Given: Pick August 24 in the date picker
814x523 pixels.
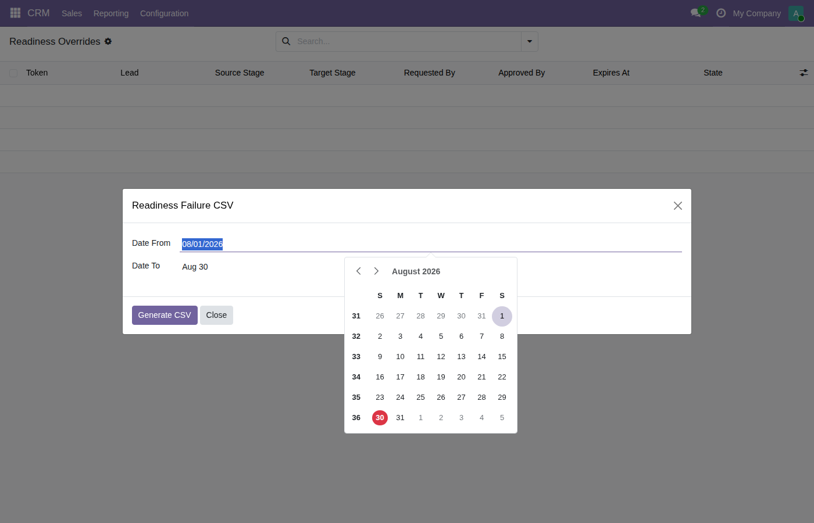Looking at the screenshot, I should tap(400, 397).
